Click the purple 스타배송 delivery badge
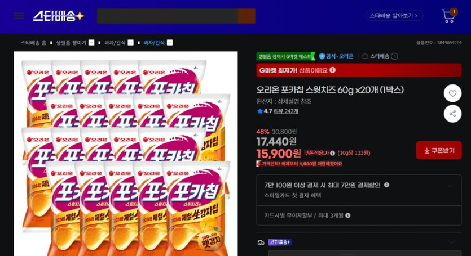Viewport: 471px width, 256px height. [280, 242]
